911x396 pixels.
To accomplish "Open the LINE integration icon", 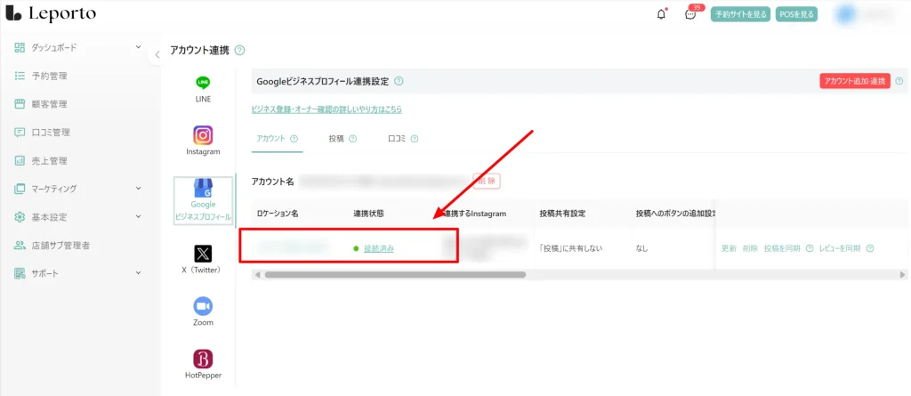I will (203, 83).
